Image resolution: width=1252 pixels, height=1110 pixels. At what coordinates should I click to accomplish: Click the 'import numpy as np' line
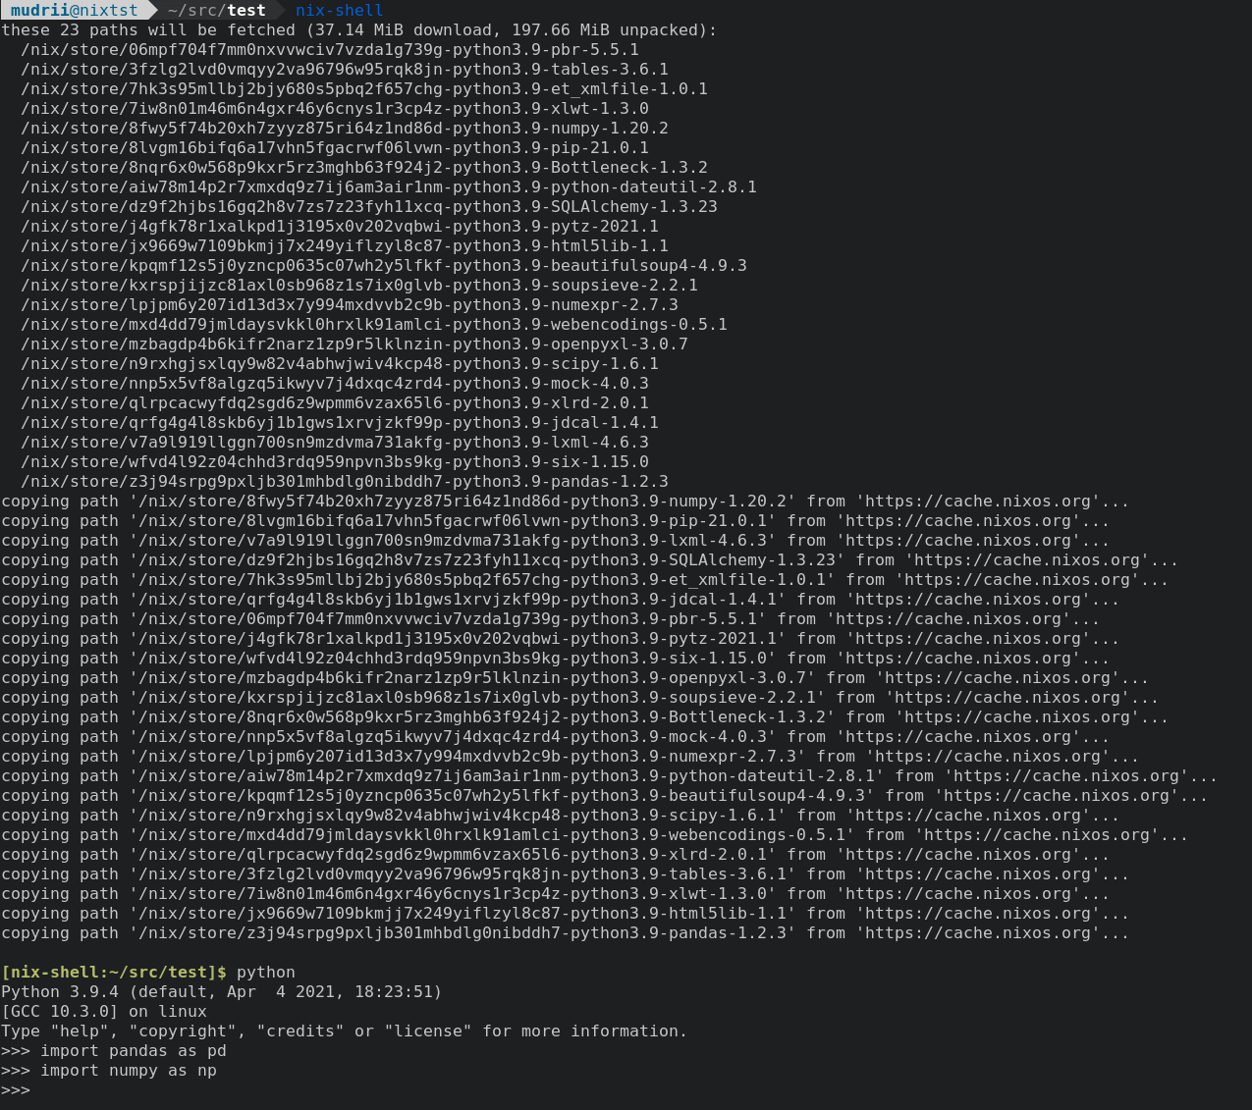[x=109, y=1070]
